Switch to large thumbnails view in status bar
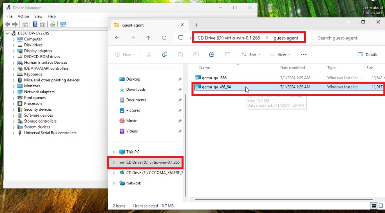This screenshot has height=213, width=385. (x=381, y=206)
